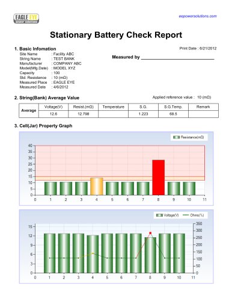The height and width of the screenshot is (301, 232).
Task: Select the TEST BANK string name value
Action: [64, 59]
